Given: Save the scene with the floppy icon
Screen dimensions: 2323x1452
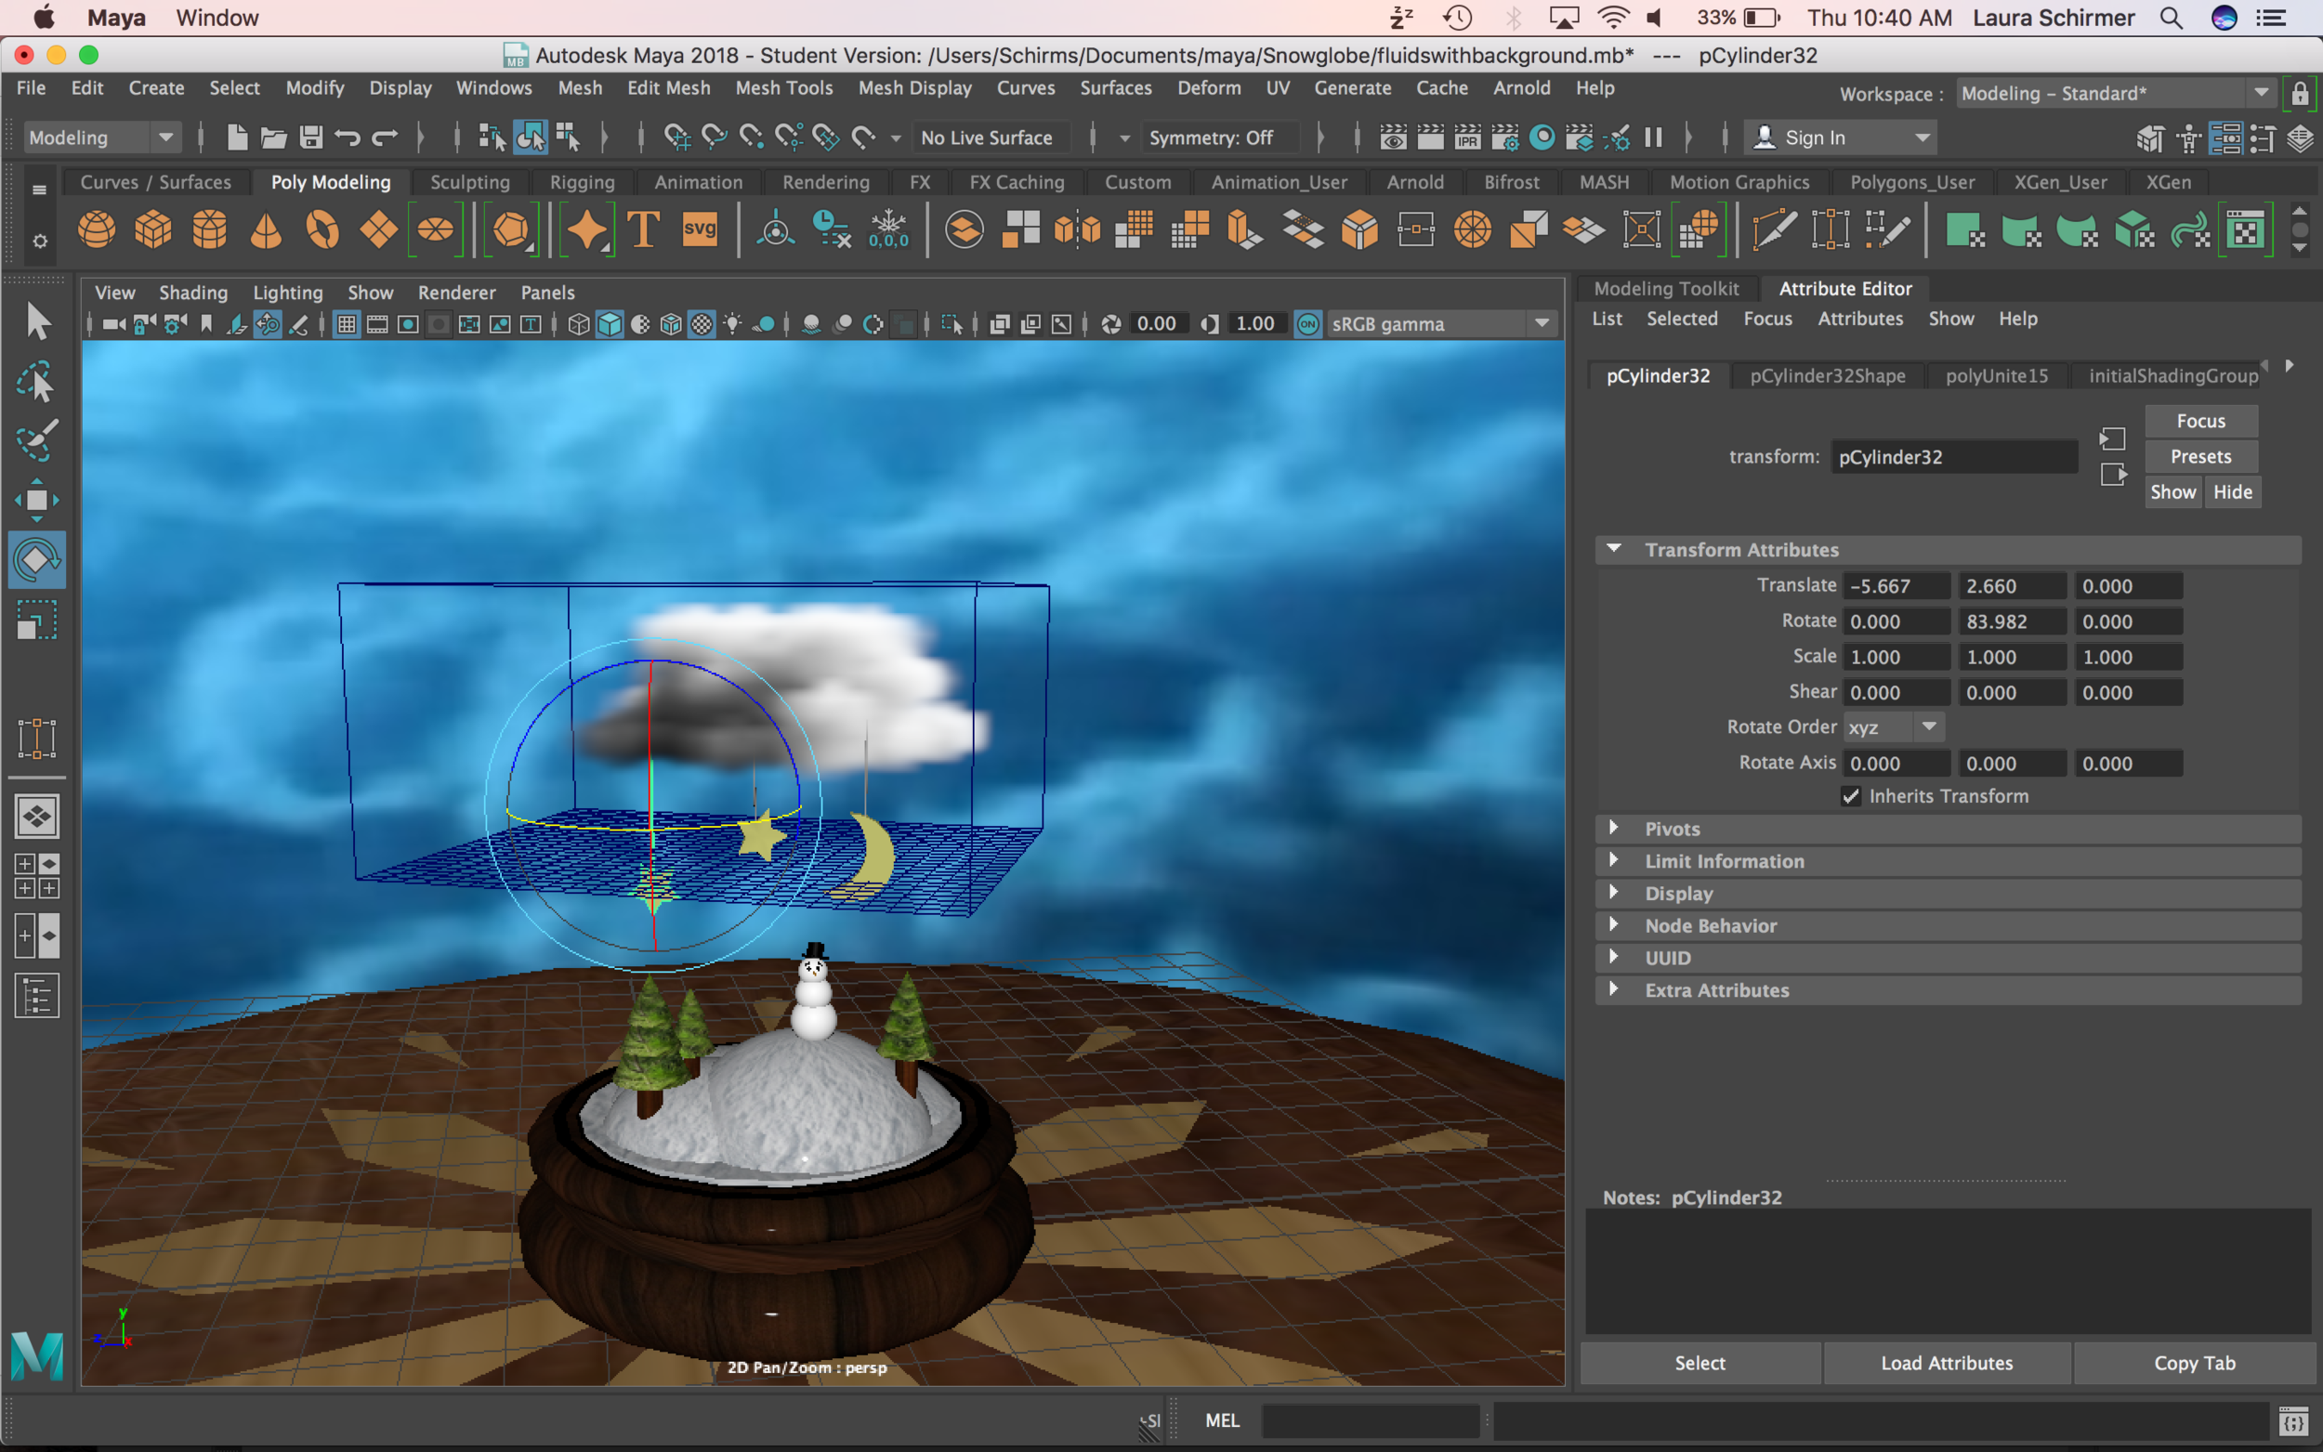Looking at the screenshot, I should (x=310, y=137).
